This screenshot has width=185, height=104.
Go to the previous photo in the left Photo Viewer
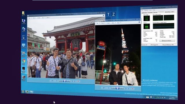point(61,81)
